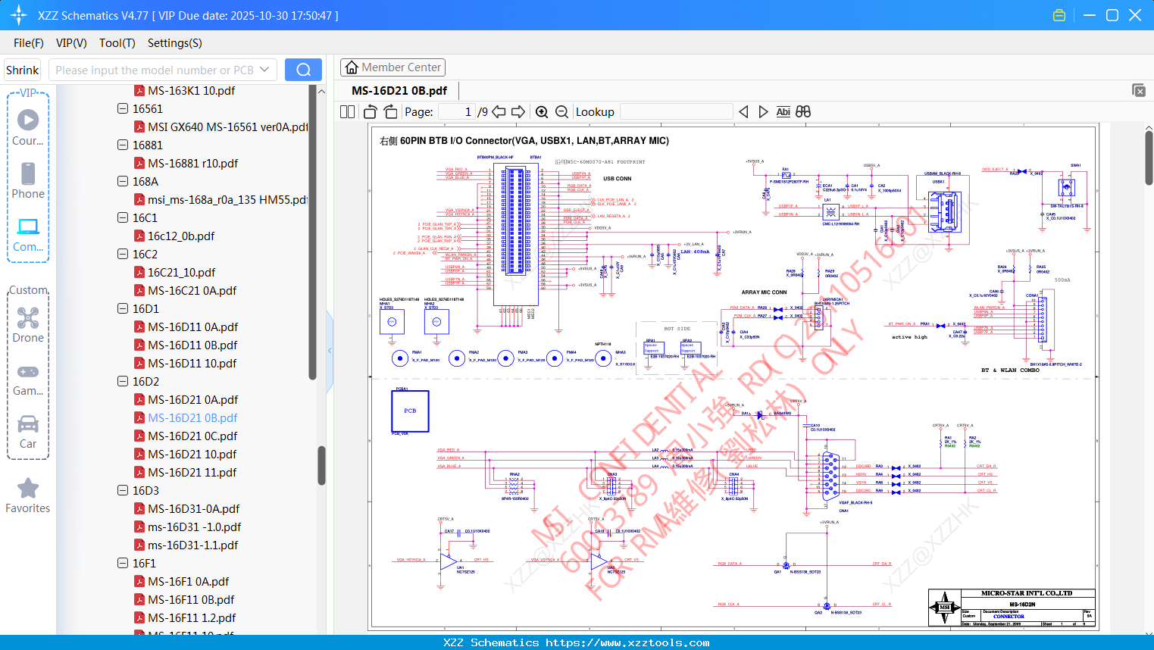Viewport: 1154px width, 650px height.
Task: Collapse the 16C1 folder
Action: [x=123, y=217]
